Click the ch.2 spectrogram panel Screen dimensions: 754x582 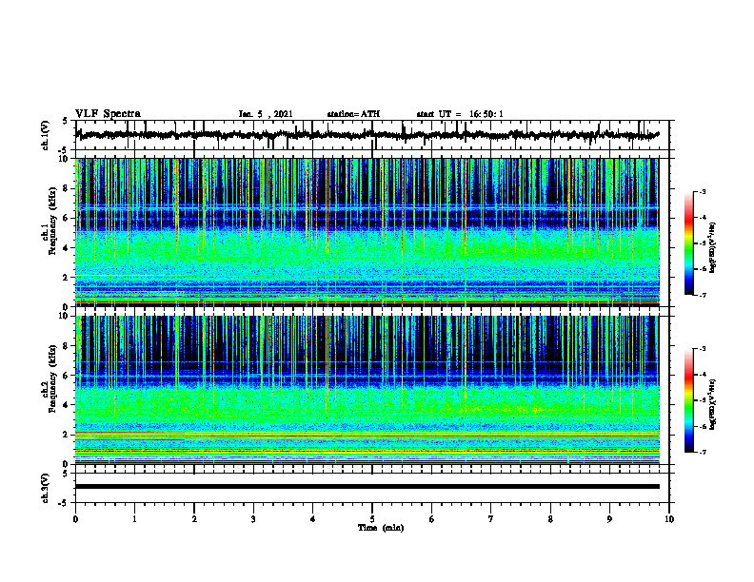tap(367, 390)
